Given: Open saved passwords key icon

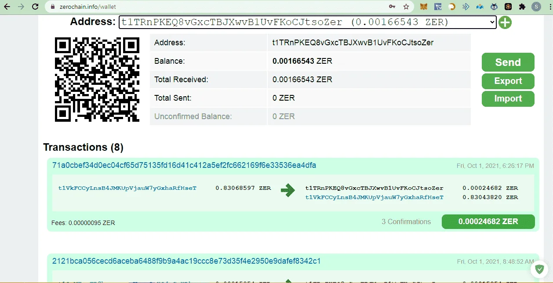Looking at the screenshot, I should [x=392, y=7].
